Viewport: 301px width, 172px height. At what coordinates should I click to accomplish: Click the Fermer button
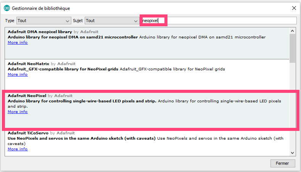(x=283, y=163)
